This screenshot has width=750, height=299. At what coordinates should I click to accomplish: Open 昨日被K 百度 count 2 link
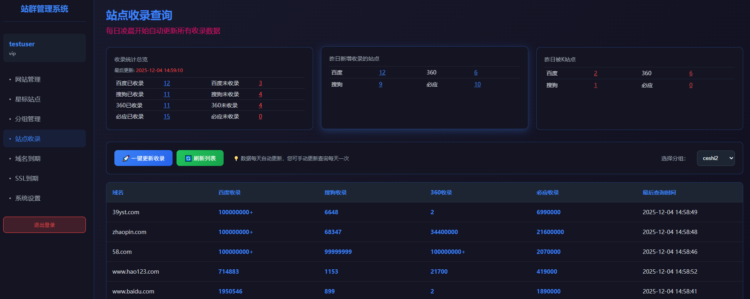(596, 73)
